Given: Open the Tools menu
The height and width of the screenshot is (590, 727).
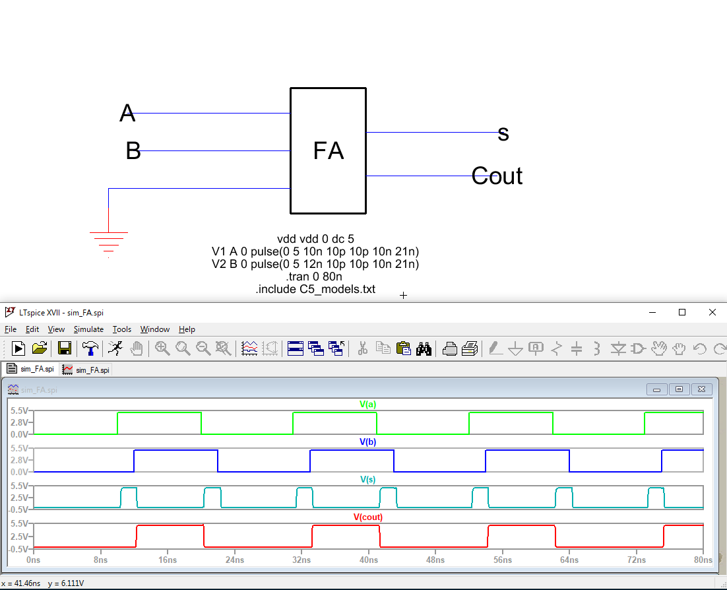Looking at the screenshot, I should 122,329.
